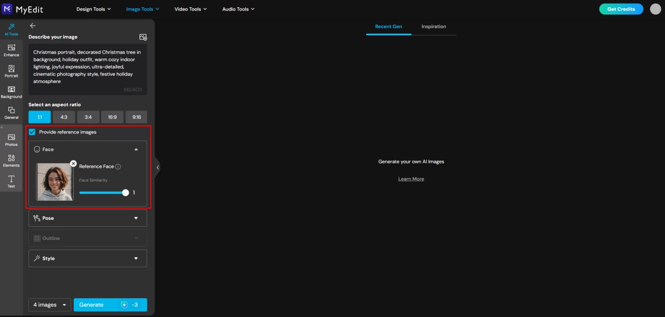
Task: Expand the disabled Outline section
Action: [136, 238]
